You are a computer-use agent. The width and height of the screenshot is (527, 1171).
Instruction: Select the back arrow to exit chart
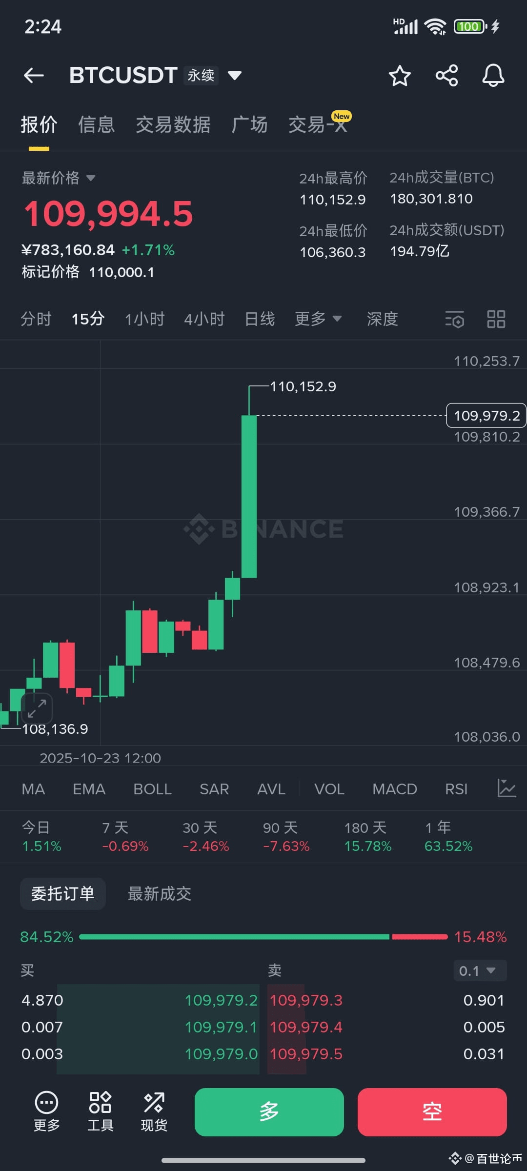33,75
